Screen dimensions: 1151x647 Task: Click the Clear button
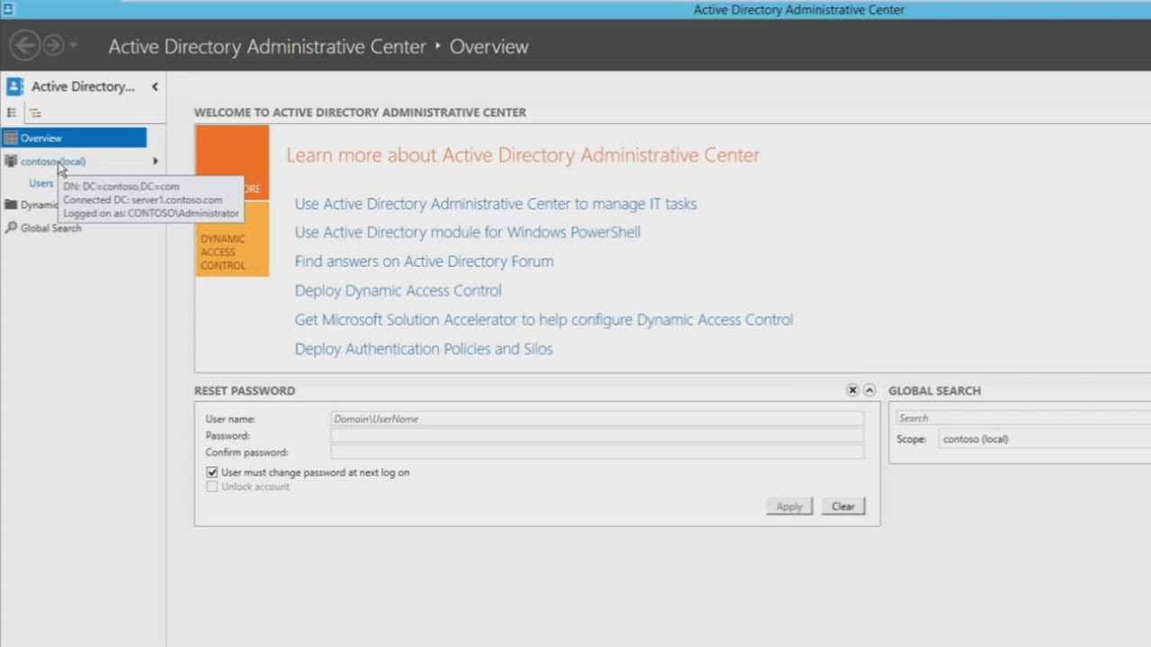843,507
